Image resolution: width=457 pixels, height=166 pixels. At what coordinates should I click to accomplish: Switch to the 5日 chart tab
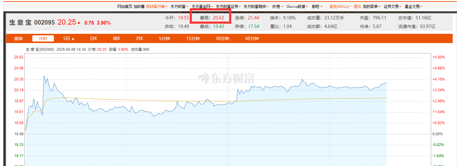point(69,38)
